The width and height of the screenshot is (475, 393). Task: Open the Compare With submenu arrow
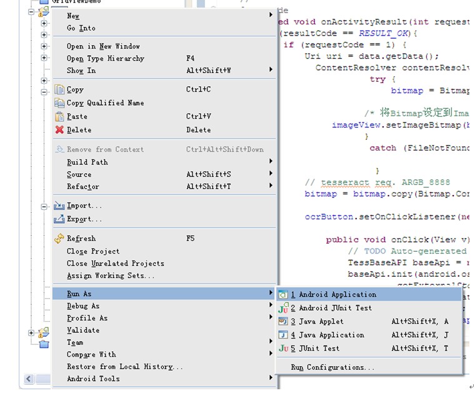(271, 354)
